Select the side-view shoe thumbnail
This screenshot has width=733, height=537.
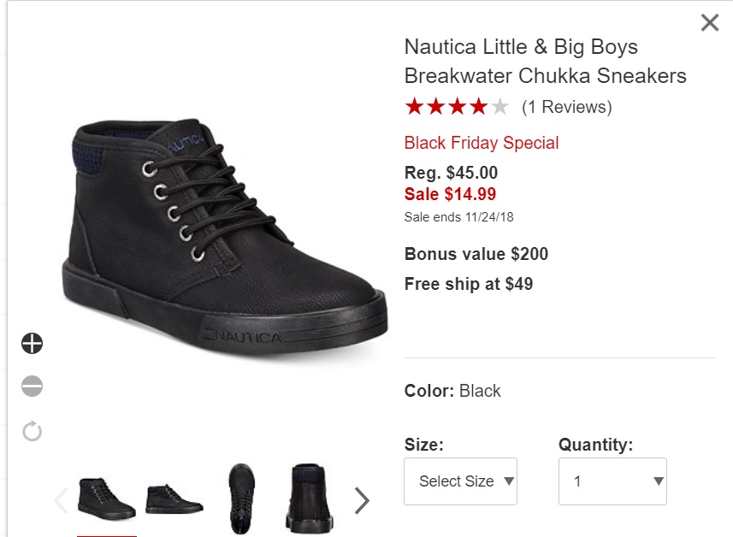click(174, 499)
